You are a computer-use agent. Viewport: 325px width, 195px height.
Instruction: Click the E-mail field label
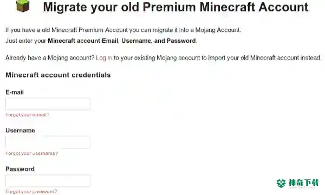(x=15, y=92)
